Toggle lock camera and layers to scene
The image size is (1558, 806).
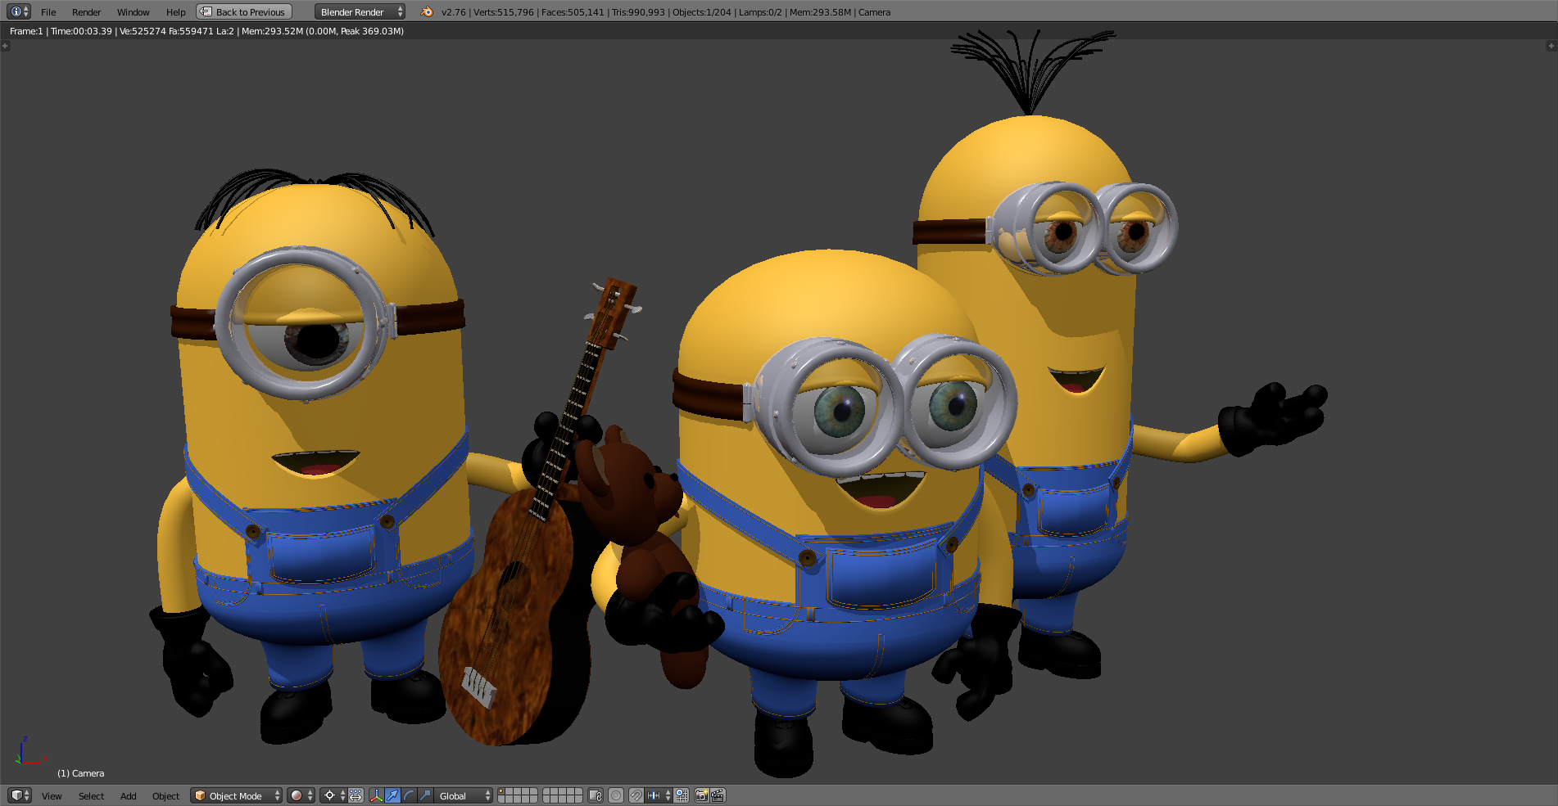point(596,795)
